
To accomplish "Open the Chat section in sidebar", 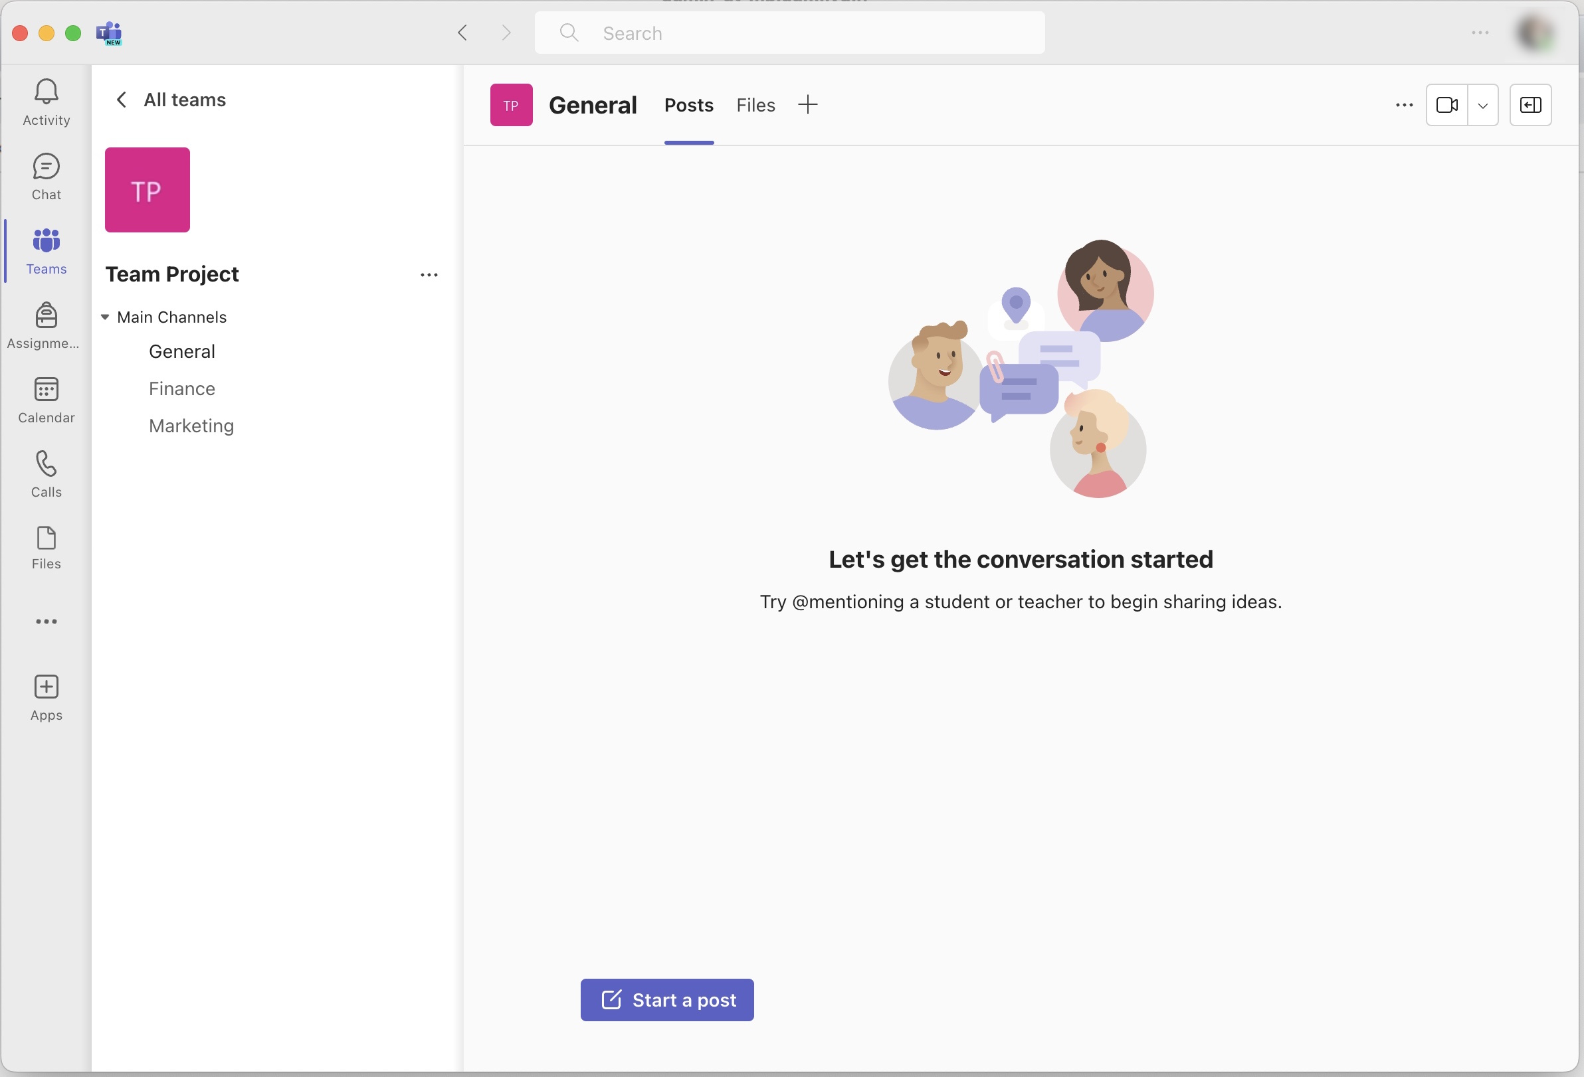I will coord(46,177).
